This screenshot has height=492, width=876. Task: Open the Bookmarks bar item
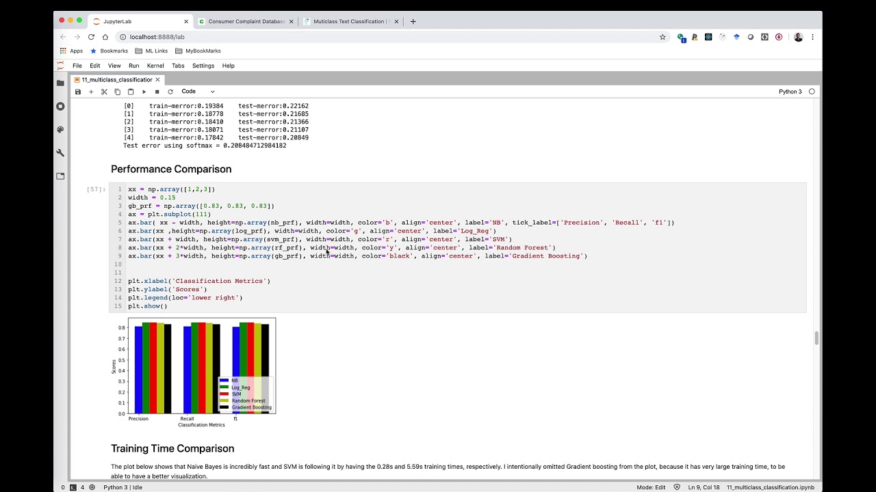pos(109,51)
